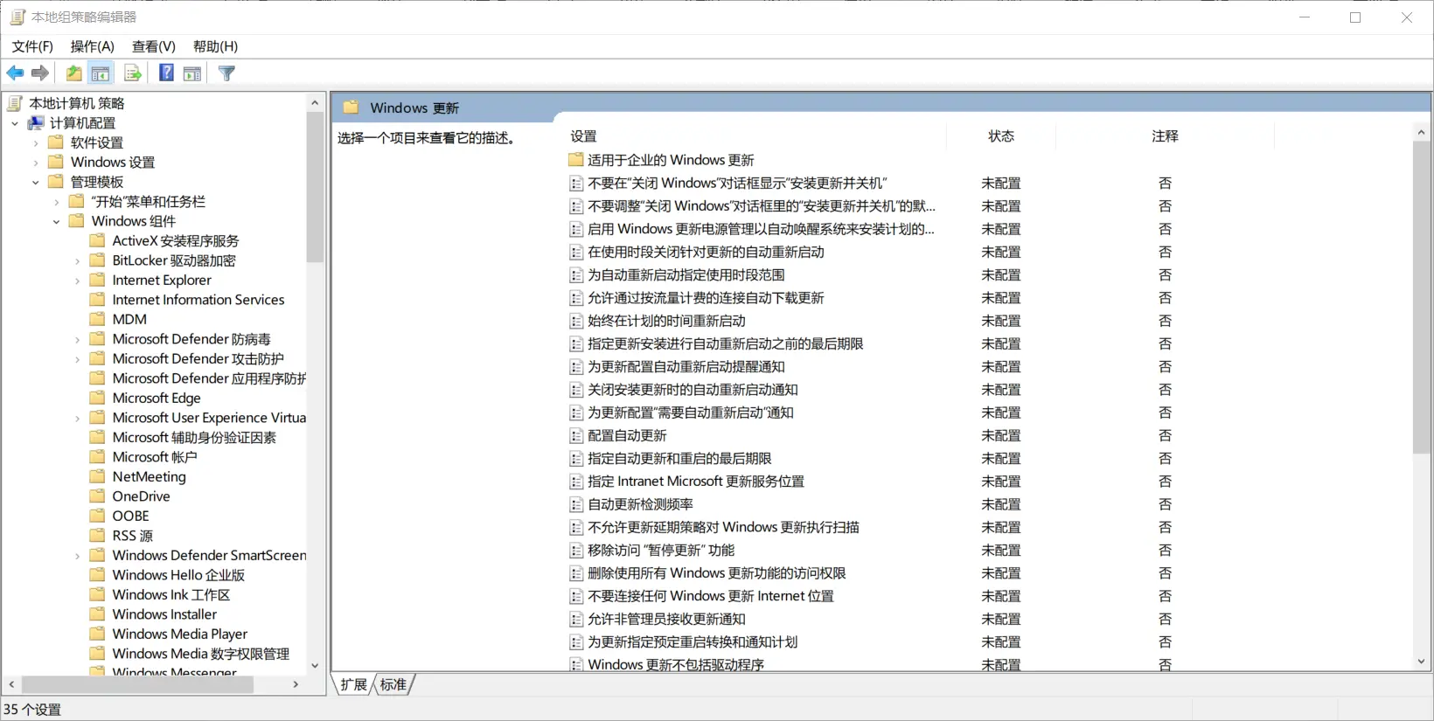The height and width of the screenshot is (721, 1434).
Task: Sort by the 状态 column header
Action: [1001, 136]
